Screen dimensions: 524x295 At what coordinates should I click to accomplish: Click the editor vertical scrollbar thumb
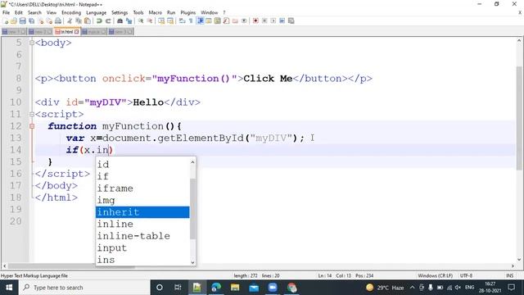click(x=519, y=118)
